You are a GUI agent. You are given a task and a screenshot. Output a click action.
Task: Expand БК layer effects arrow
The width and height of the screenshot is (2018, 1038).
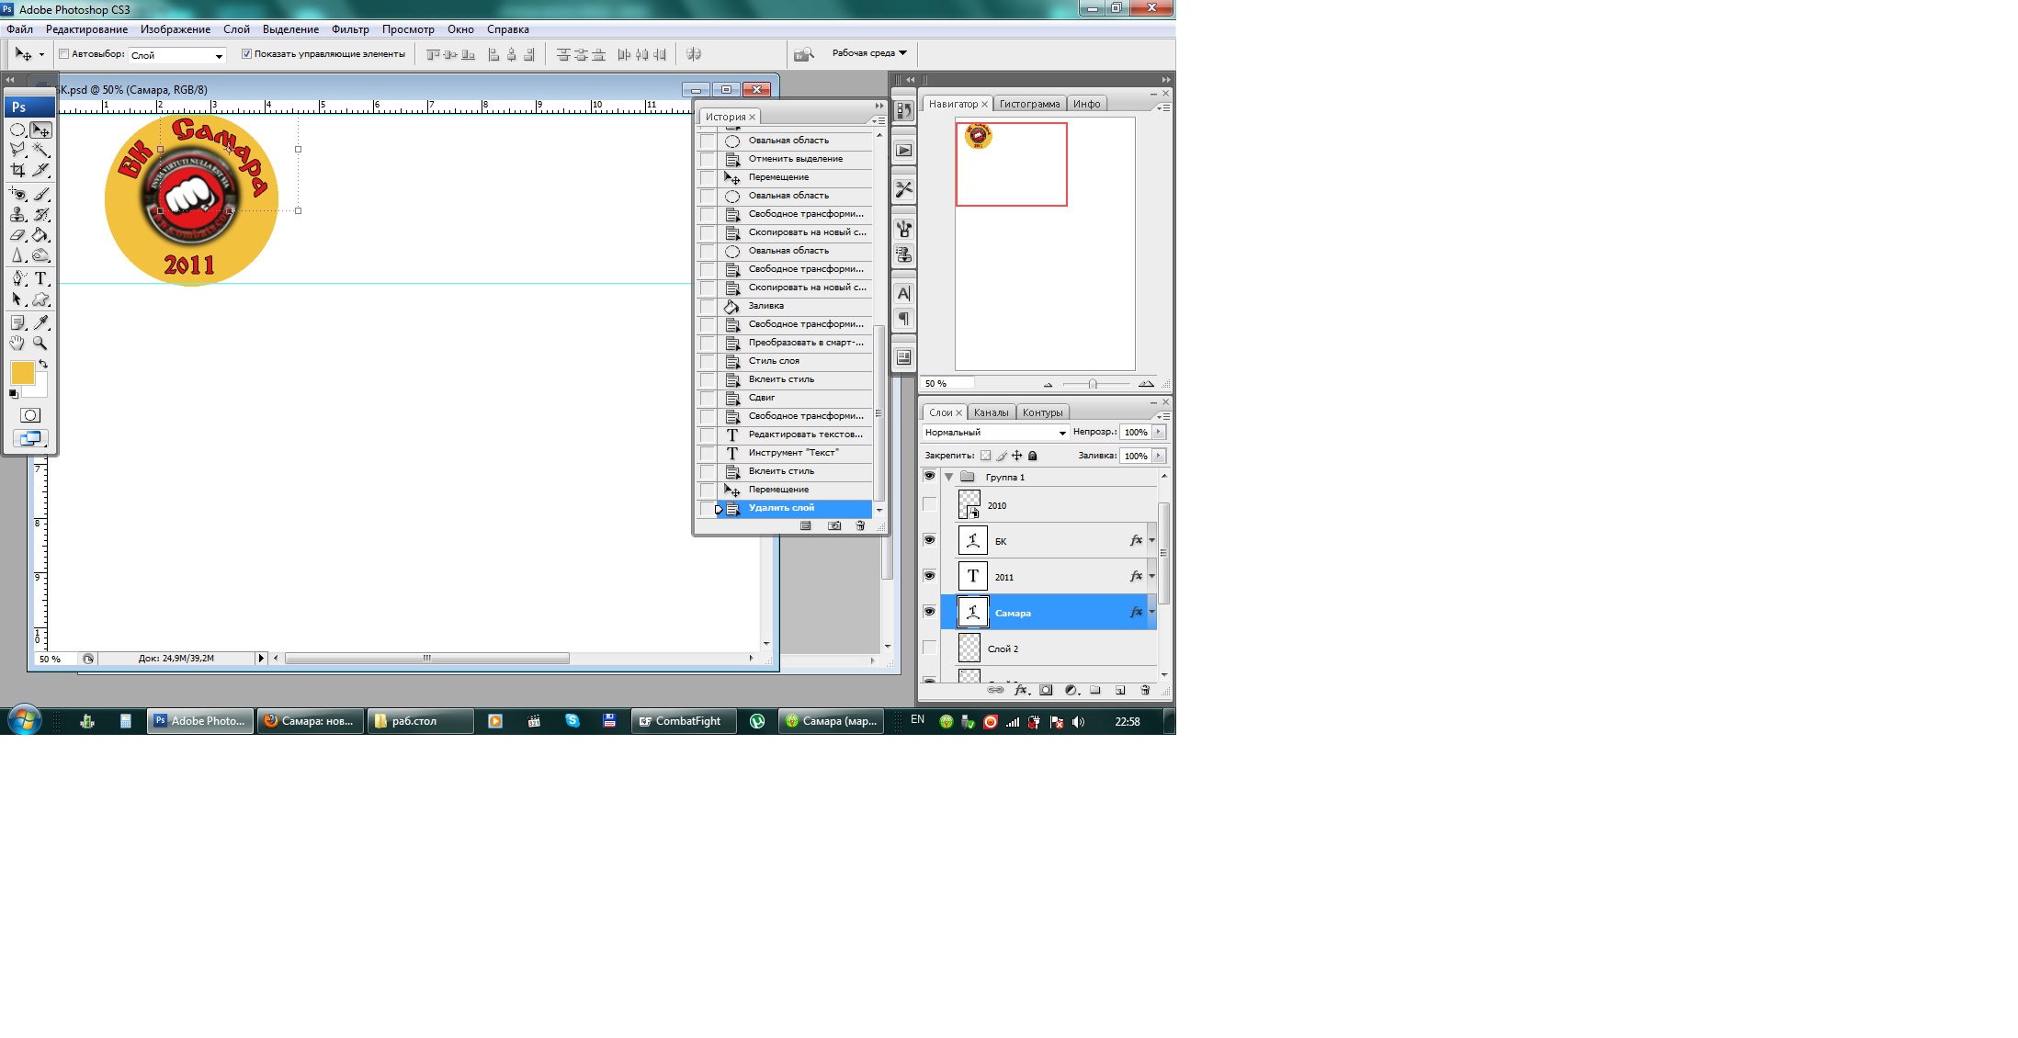pyautogui.click(x=1151, y=541)
